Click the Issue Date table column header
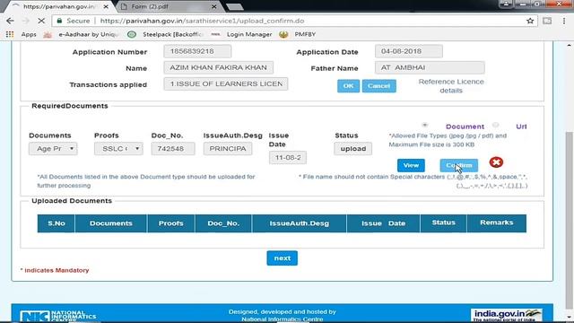 point(383,223)
